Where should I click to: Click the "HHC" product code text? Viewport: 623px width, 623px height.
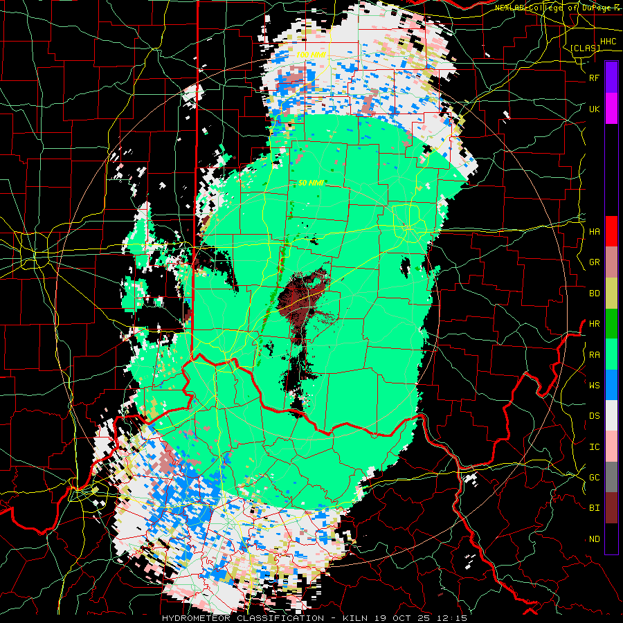608,42
